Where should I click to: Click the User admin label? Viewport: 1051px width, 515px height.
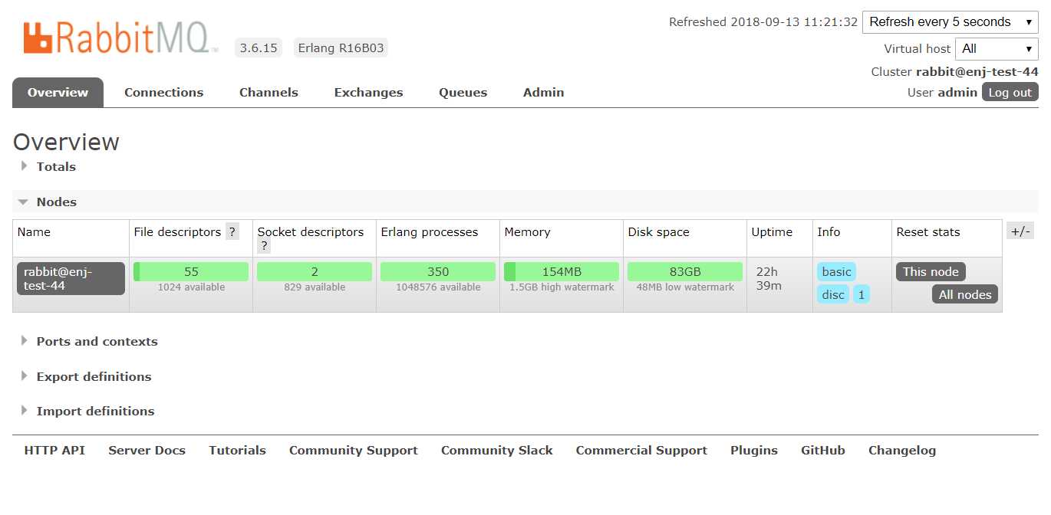(942, 93)
